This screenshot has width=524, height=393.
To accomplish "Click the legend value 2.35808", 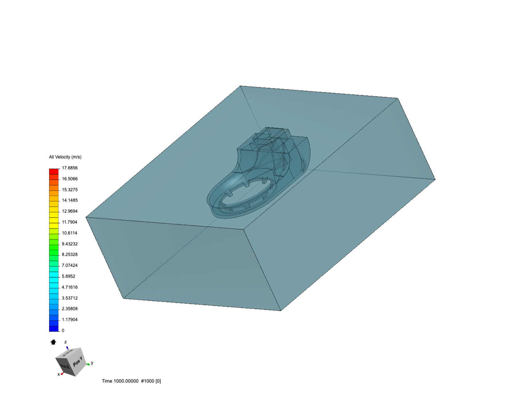I will (x=70, y=309).
